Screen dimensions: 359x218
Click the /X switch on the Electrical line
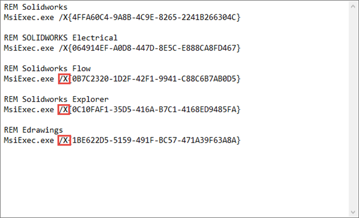[63, 48]
